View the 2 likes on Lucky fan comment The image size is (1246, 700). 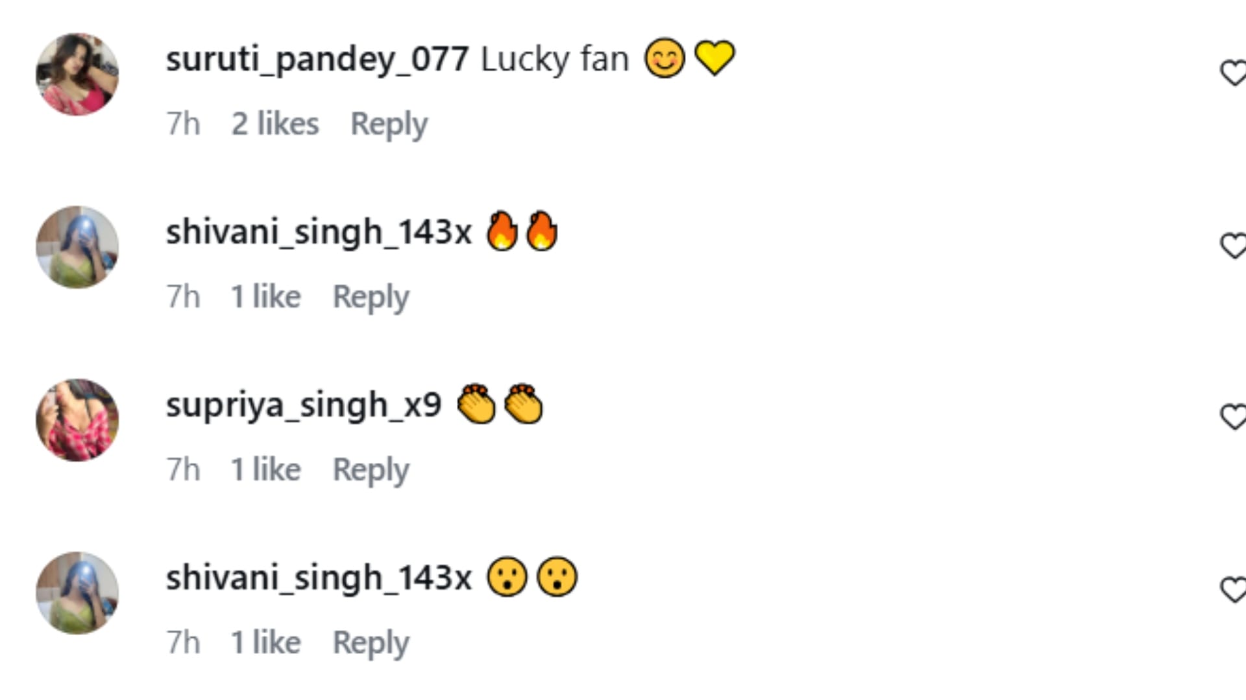coord(275,124)
